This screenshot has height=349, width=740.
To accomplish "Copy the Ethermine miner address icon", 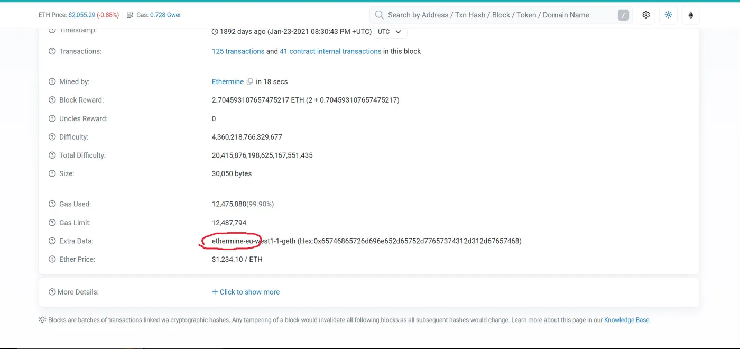I will pyautogui.click(x=250, y=81).
